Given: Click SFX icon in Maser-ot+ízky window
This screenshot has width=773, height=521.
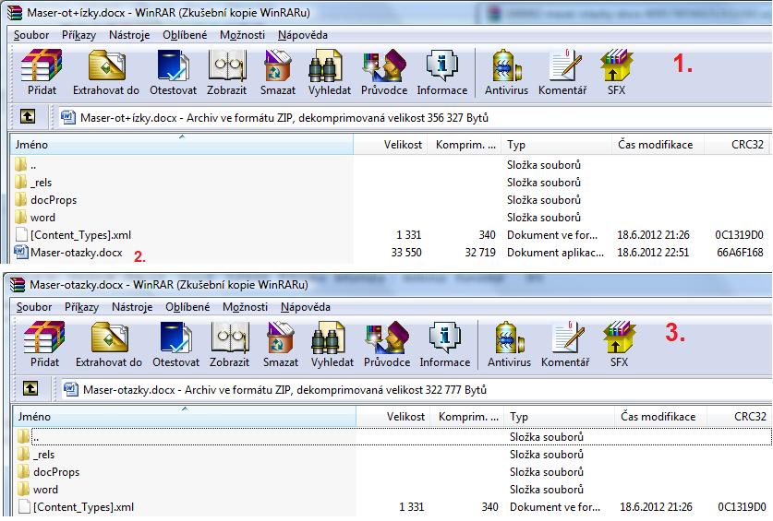Looking at the screenshot, I should [x=616, y=72].
